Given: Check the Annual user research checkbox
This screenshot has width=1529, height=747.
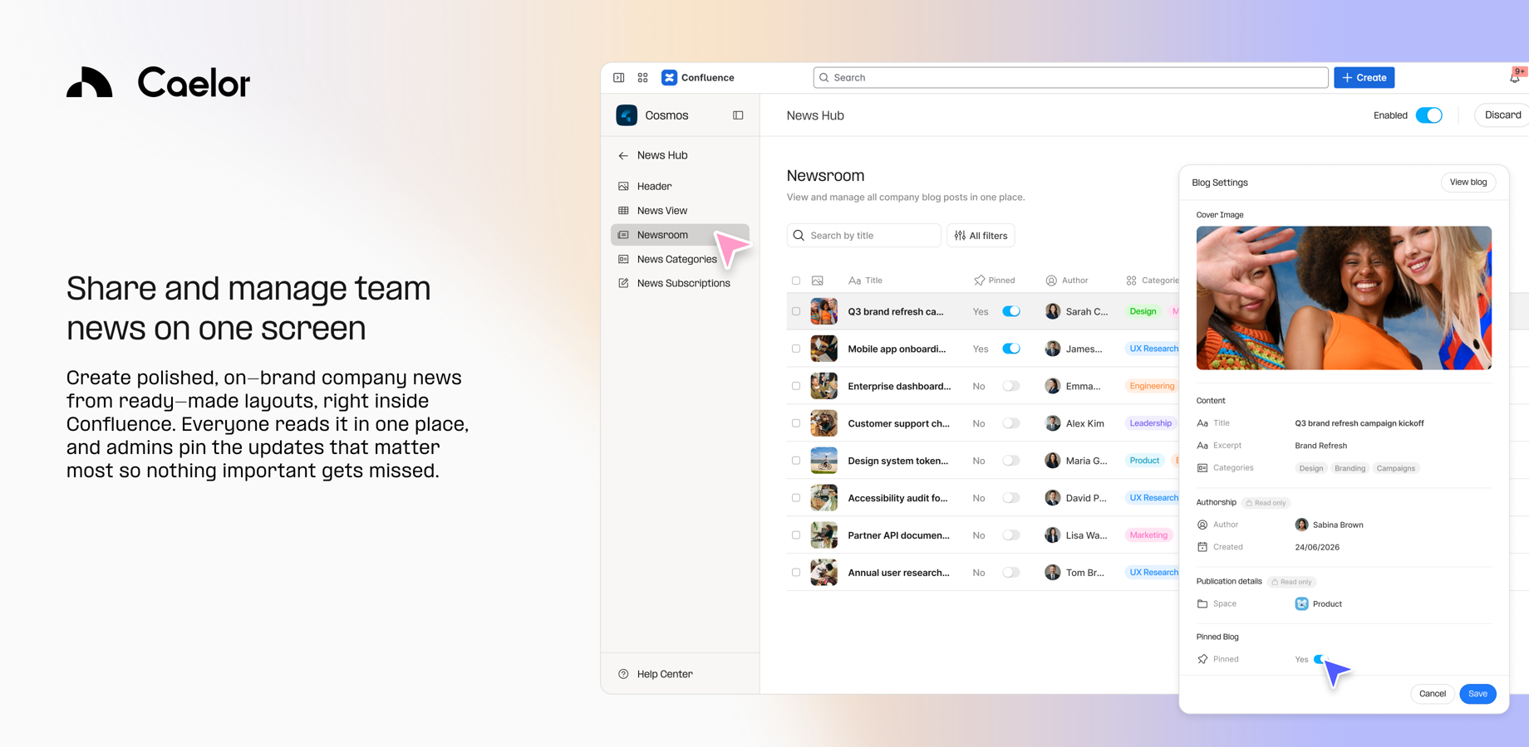Looking at the screenshot, I should point(796,573).
